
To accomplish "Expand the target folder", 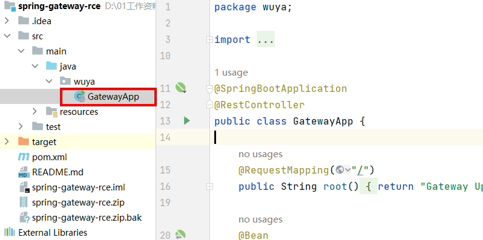I will point(7,142).
